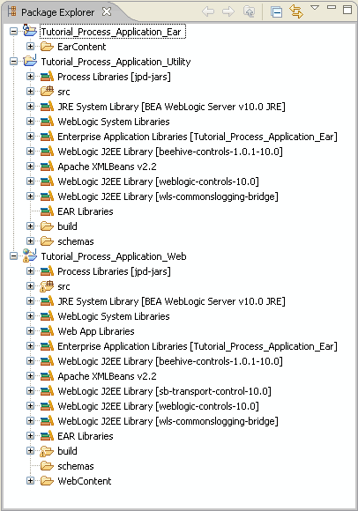
Task: Select Utility project's Process Libraries [jpd-jars]
Action: pos(114,77)
